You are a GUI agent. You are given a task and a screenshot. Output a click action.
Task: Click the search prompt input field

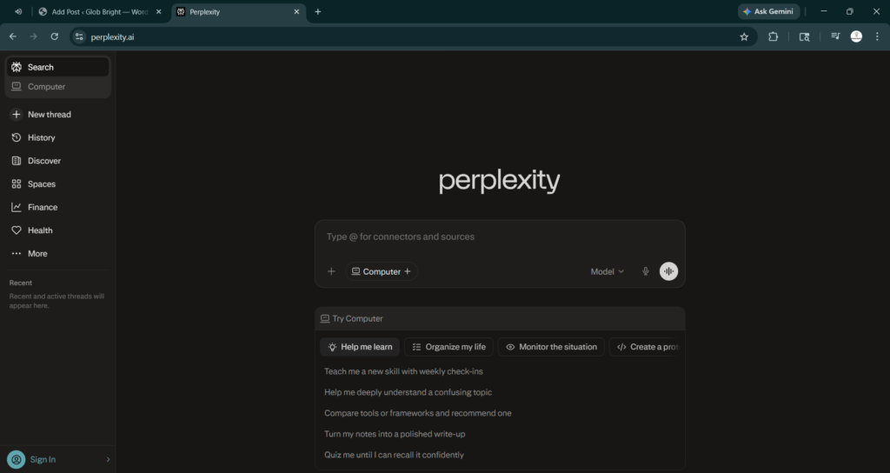(x=500, y=236)
